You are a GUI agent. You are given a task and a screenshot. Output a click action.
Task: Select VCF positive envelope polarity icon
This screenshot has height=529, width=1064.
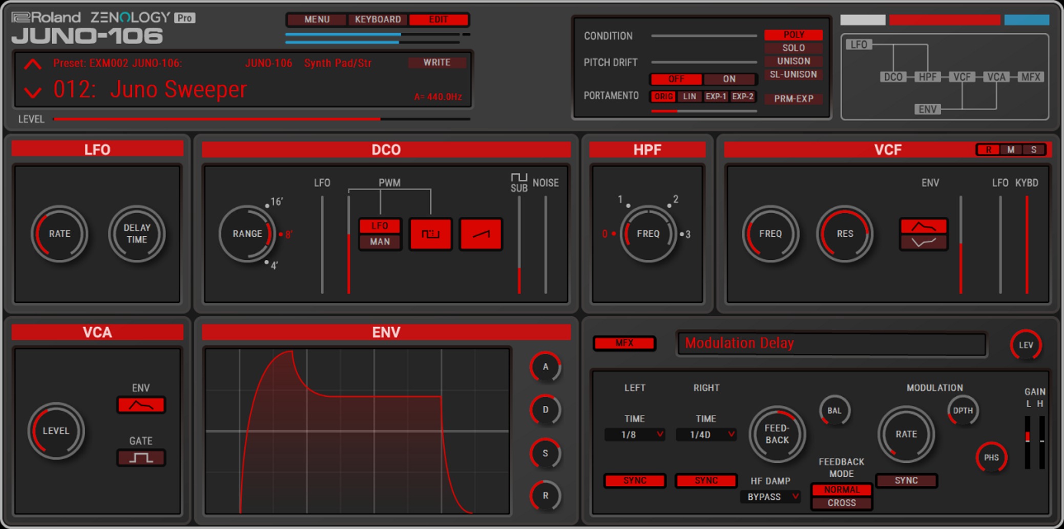tap(924, 226)
